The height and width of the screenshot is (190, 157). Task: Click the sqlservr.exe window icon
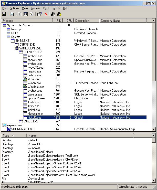[x=25, y=94]
